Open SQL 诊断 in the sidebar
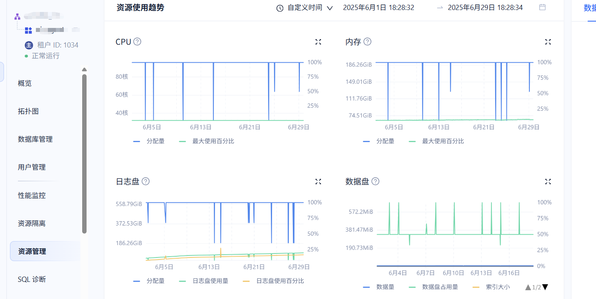596x299 pixels. point(32,279)
